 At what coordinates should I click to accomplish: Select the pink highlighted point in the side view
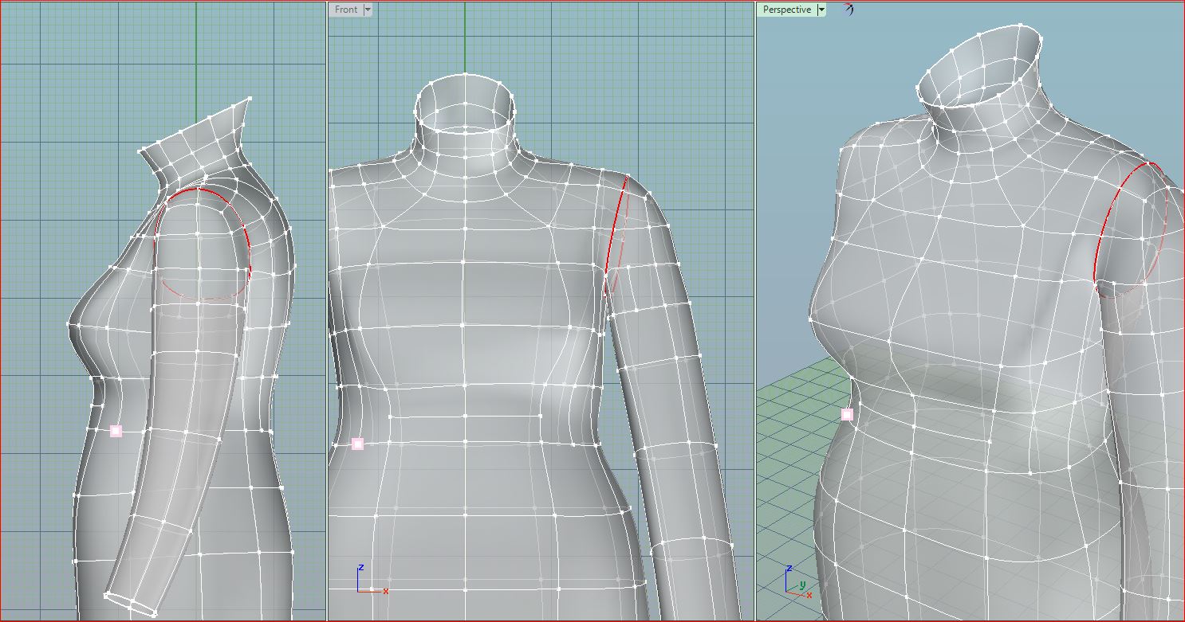[116, 431]
